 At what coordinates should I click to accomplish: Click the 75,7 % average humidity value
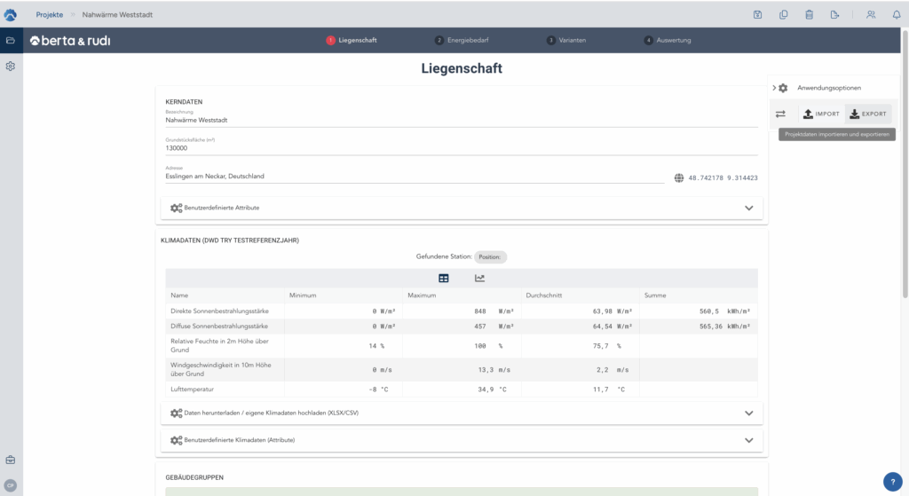pyautogui.click(x=607, y=346)
